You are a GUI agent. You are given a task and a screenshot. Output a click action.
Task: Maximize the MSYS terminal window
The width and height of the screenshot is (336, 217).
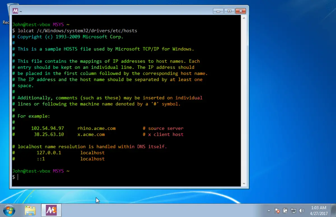click(230, 11)
